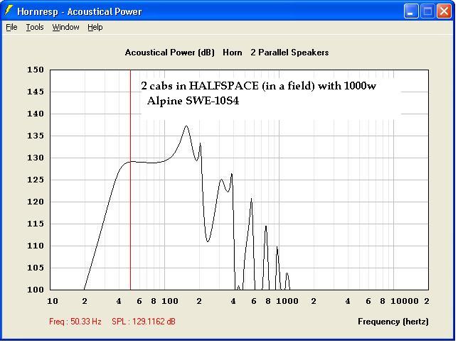The height and width of the screenshot is (345, 458).
Task: Open the Help menu
Action: (x=95, y=27)
